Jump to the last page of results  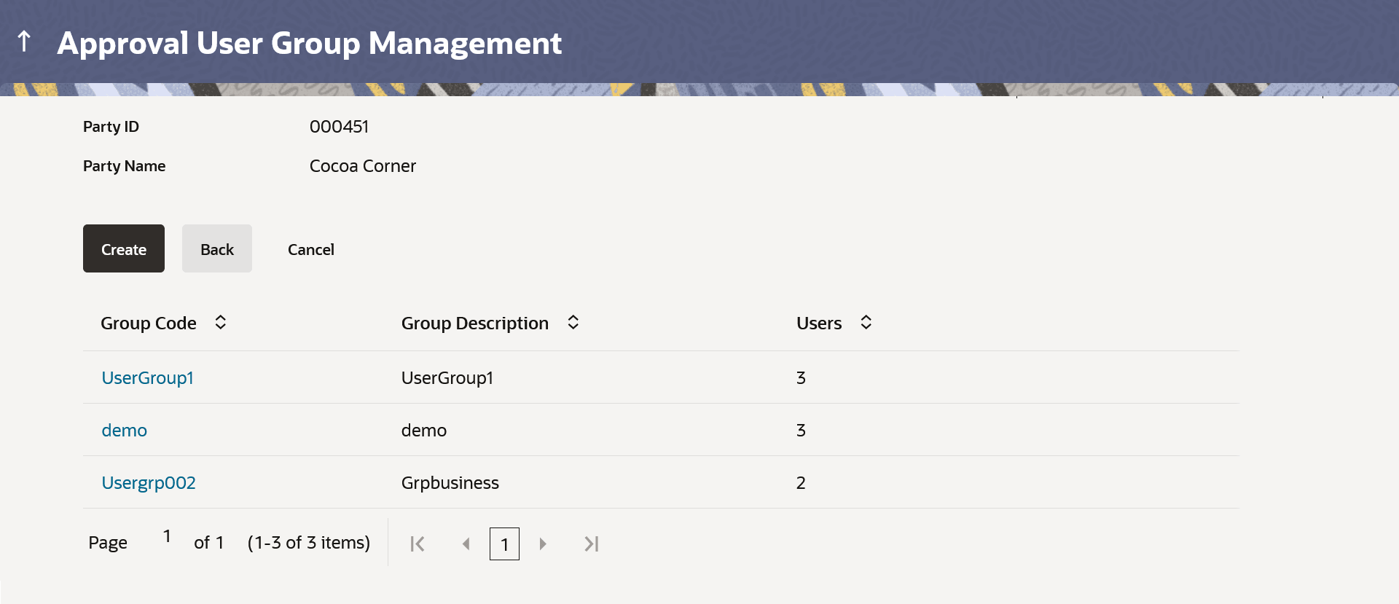click(591, 544)
